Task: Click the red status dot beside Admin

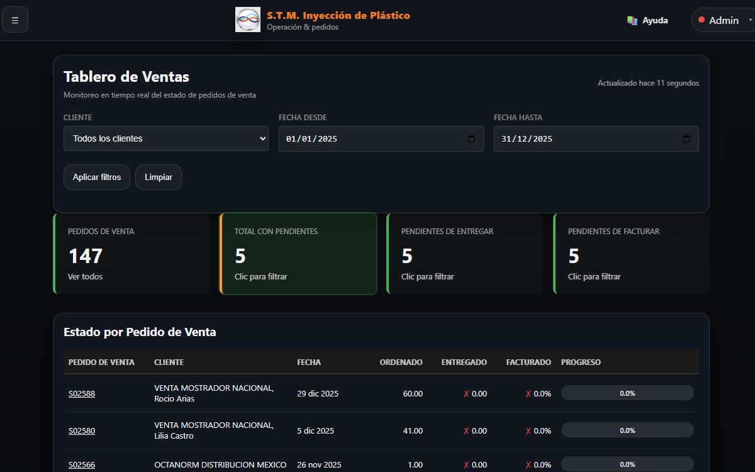Action: (x=702, y=20)
